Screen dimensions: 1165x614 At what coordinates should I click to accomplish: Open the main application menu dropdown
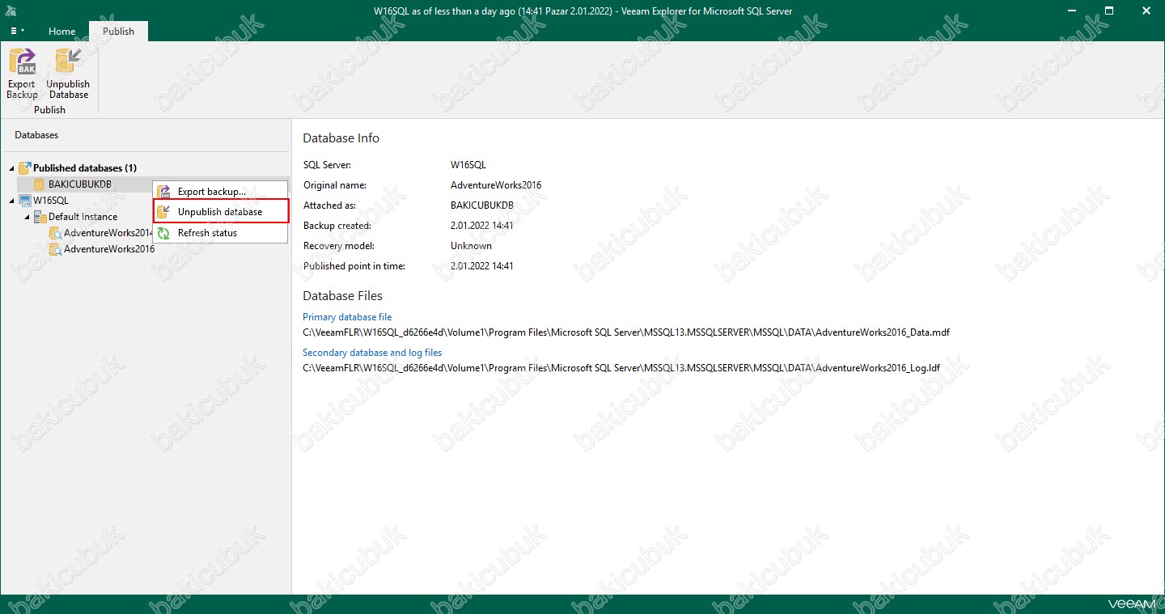[x=17, y=31]
